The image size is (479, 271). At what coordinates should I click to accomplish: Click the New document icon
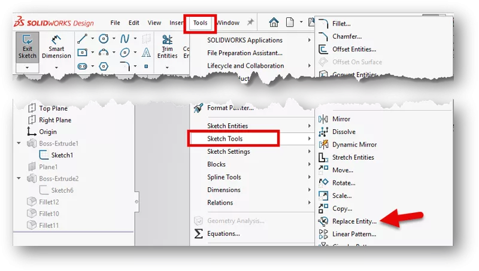click(x=290, y=22)
